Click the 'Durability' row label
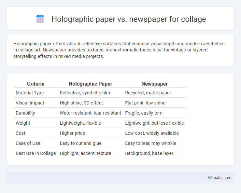241x193 pixels. pyautogui.click(x=25, y=113)
